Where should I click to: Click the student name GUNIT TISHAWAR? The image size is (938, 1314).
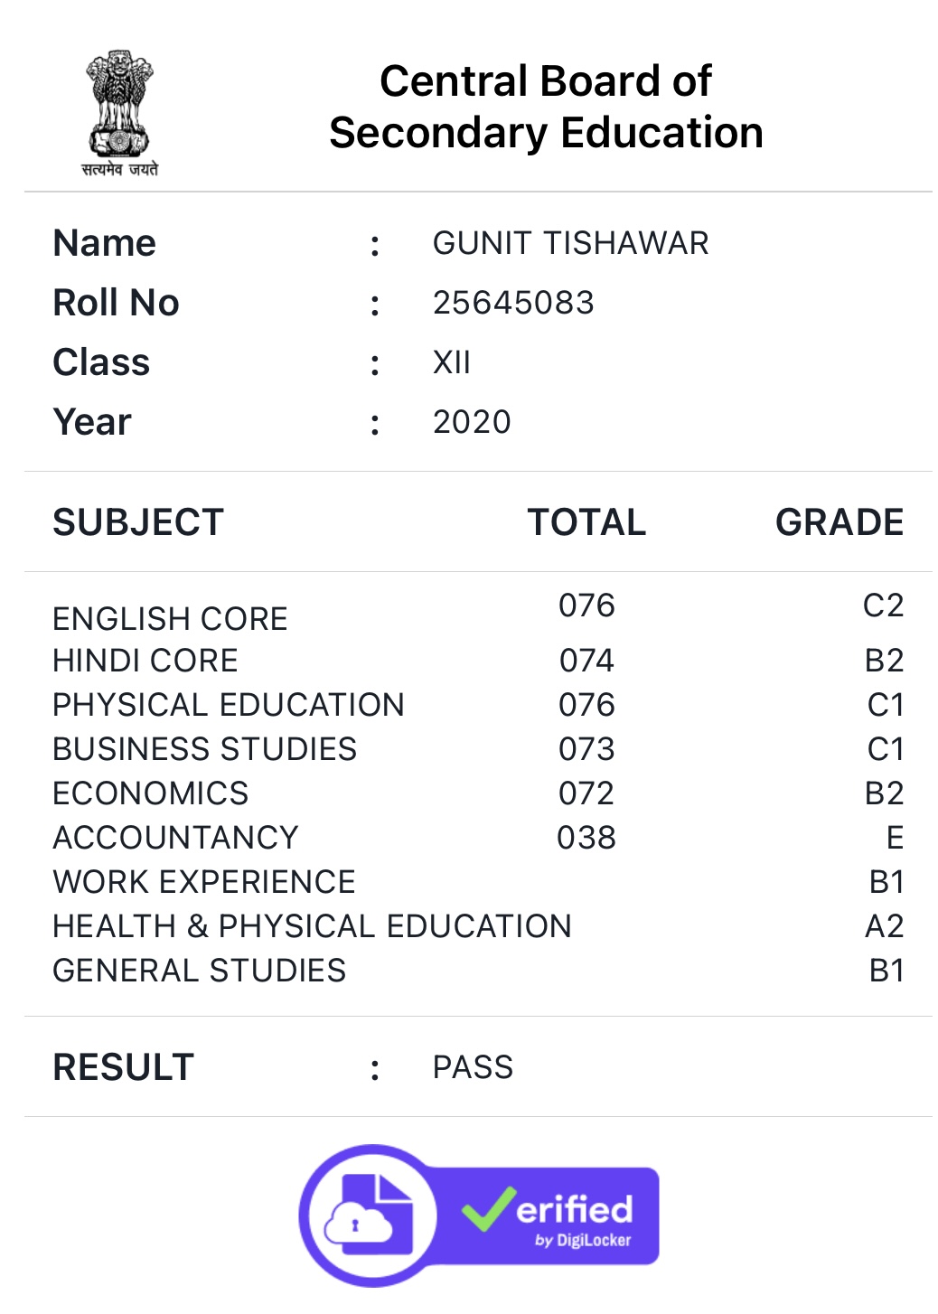[571, 243]
